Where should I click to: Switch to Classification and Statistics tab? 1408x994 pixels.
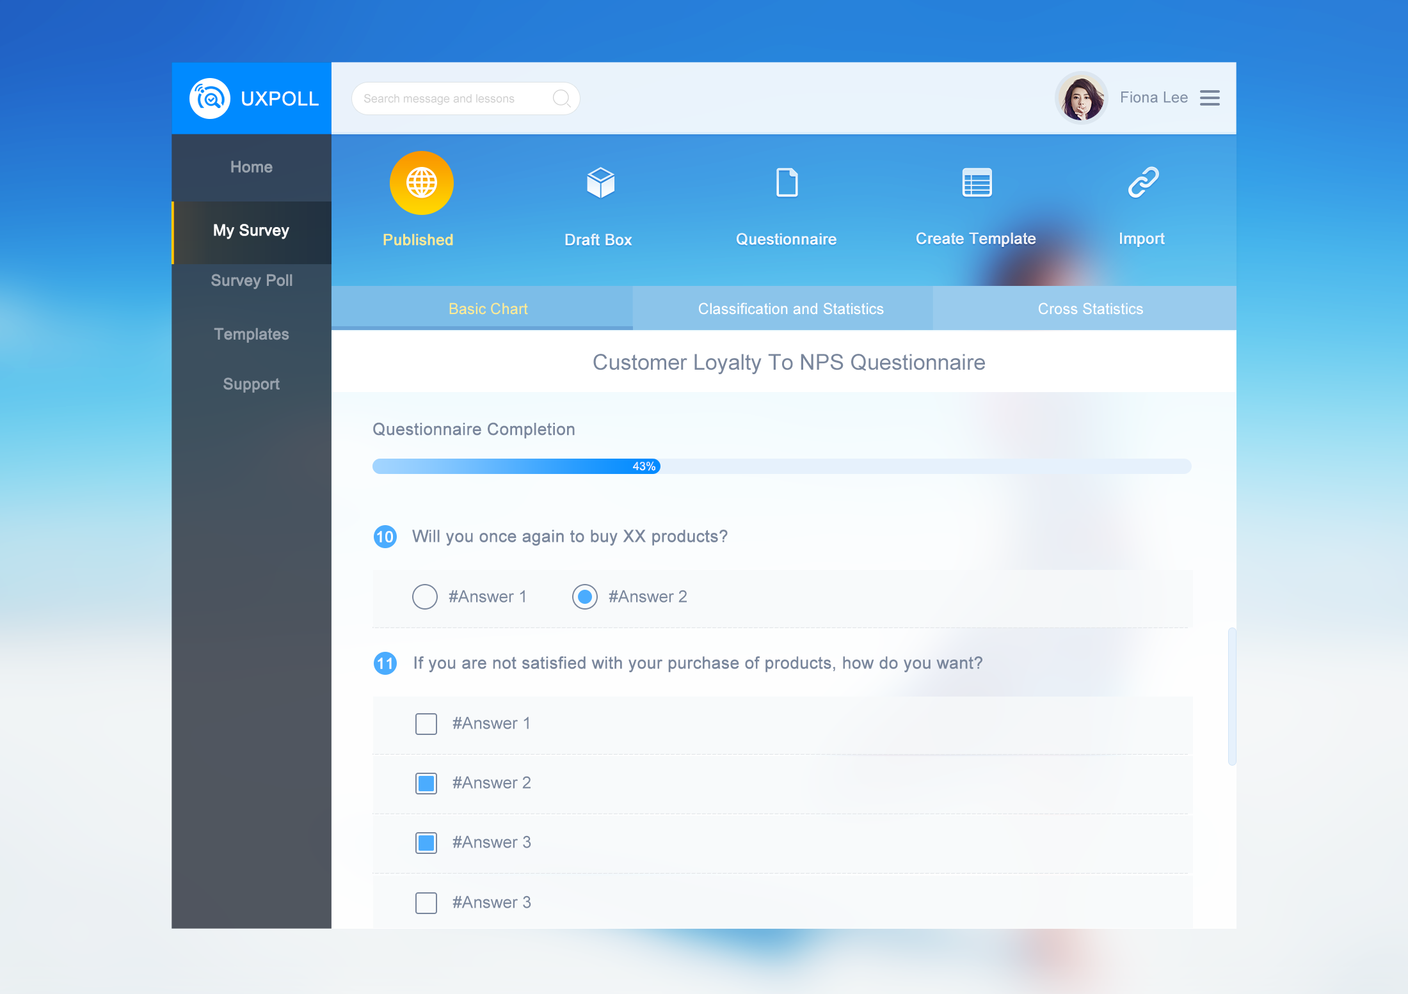(789, 309)
